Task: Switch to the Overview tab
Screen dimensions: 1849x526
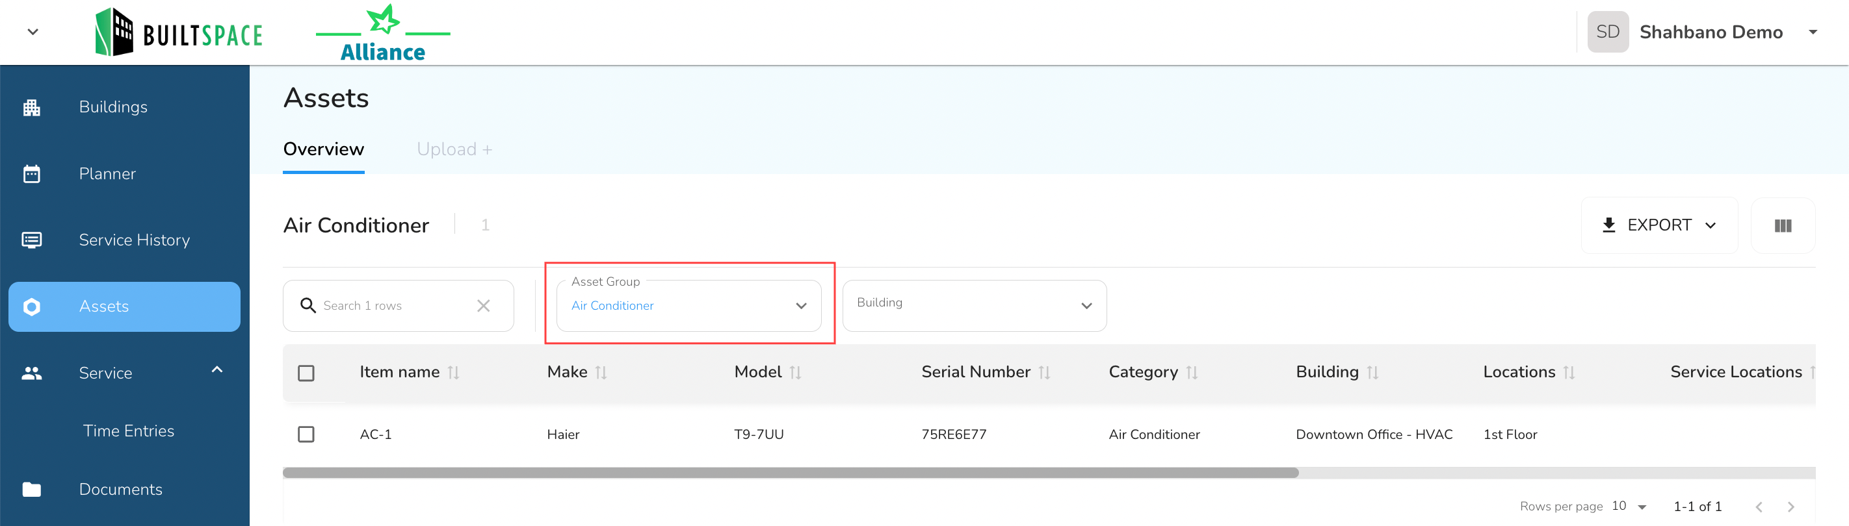Action: coord(324,149)
